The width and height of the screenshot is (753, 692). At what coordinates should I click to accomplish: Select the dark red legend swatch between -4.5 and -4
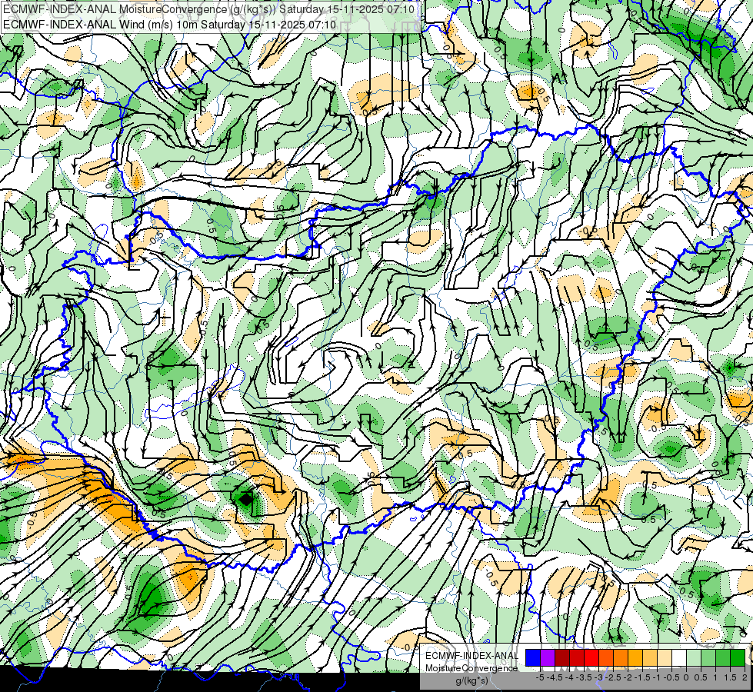[562, 657]
